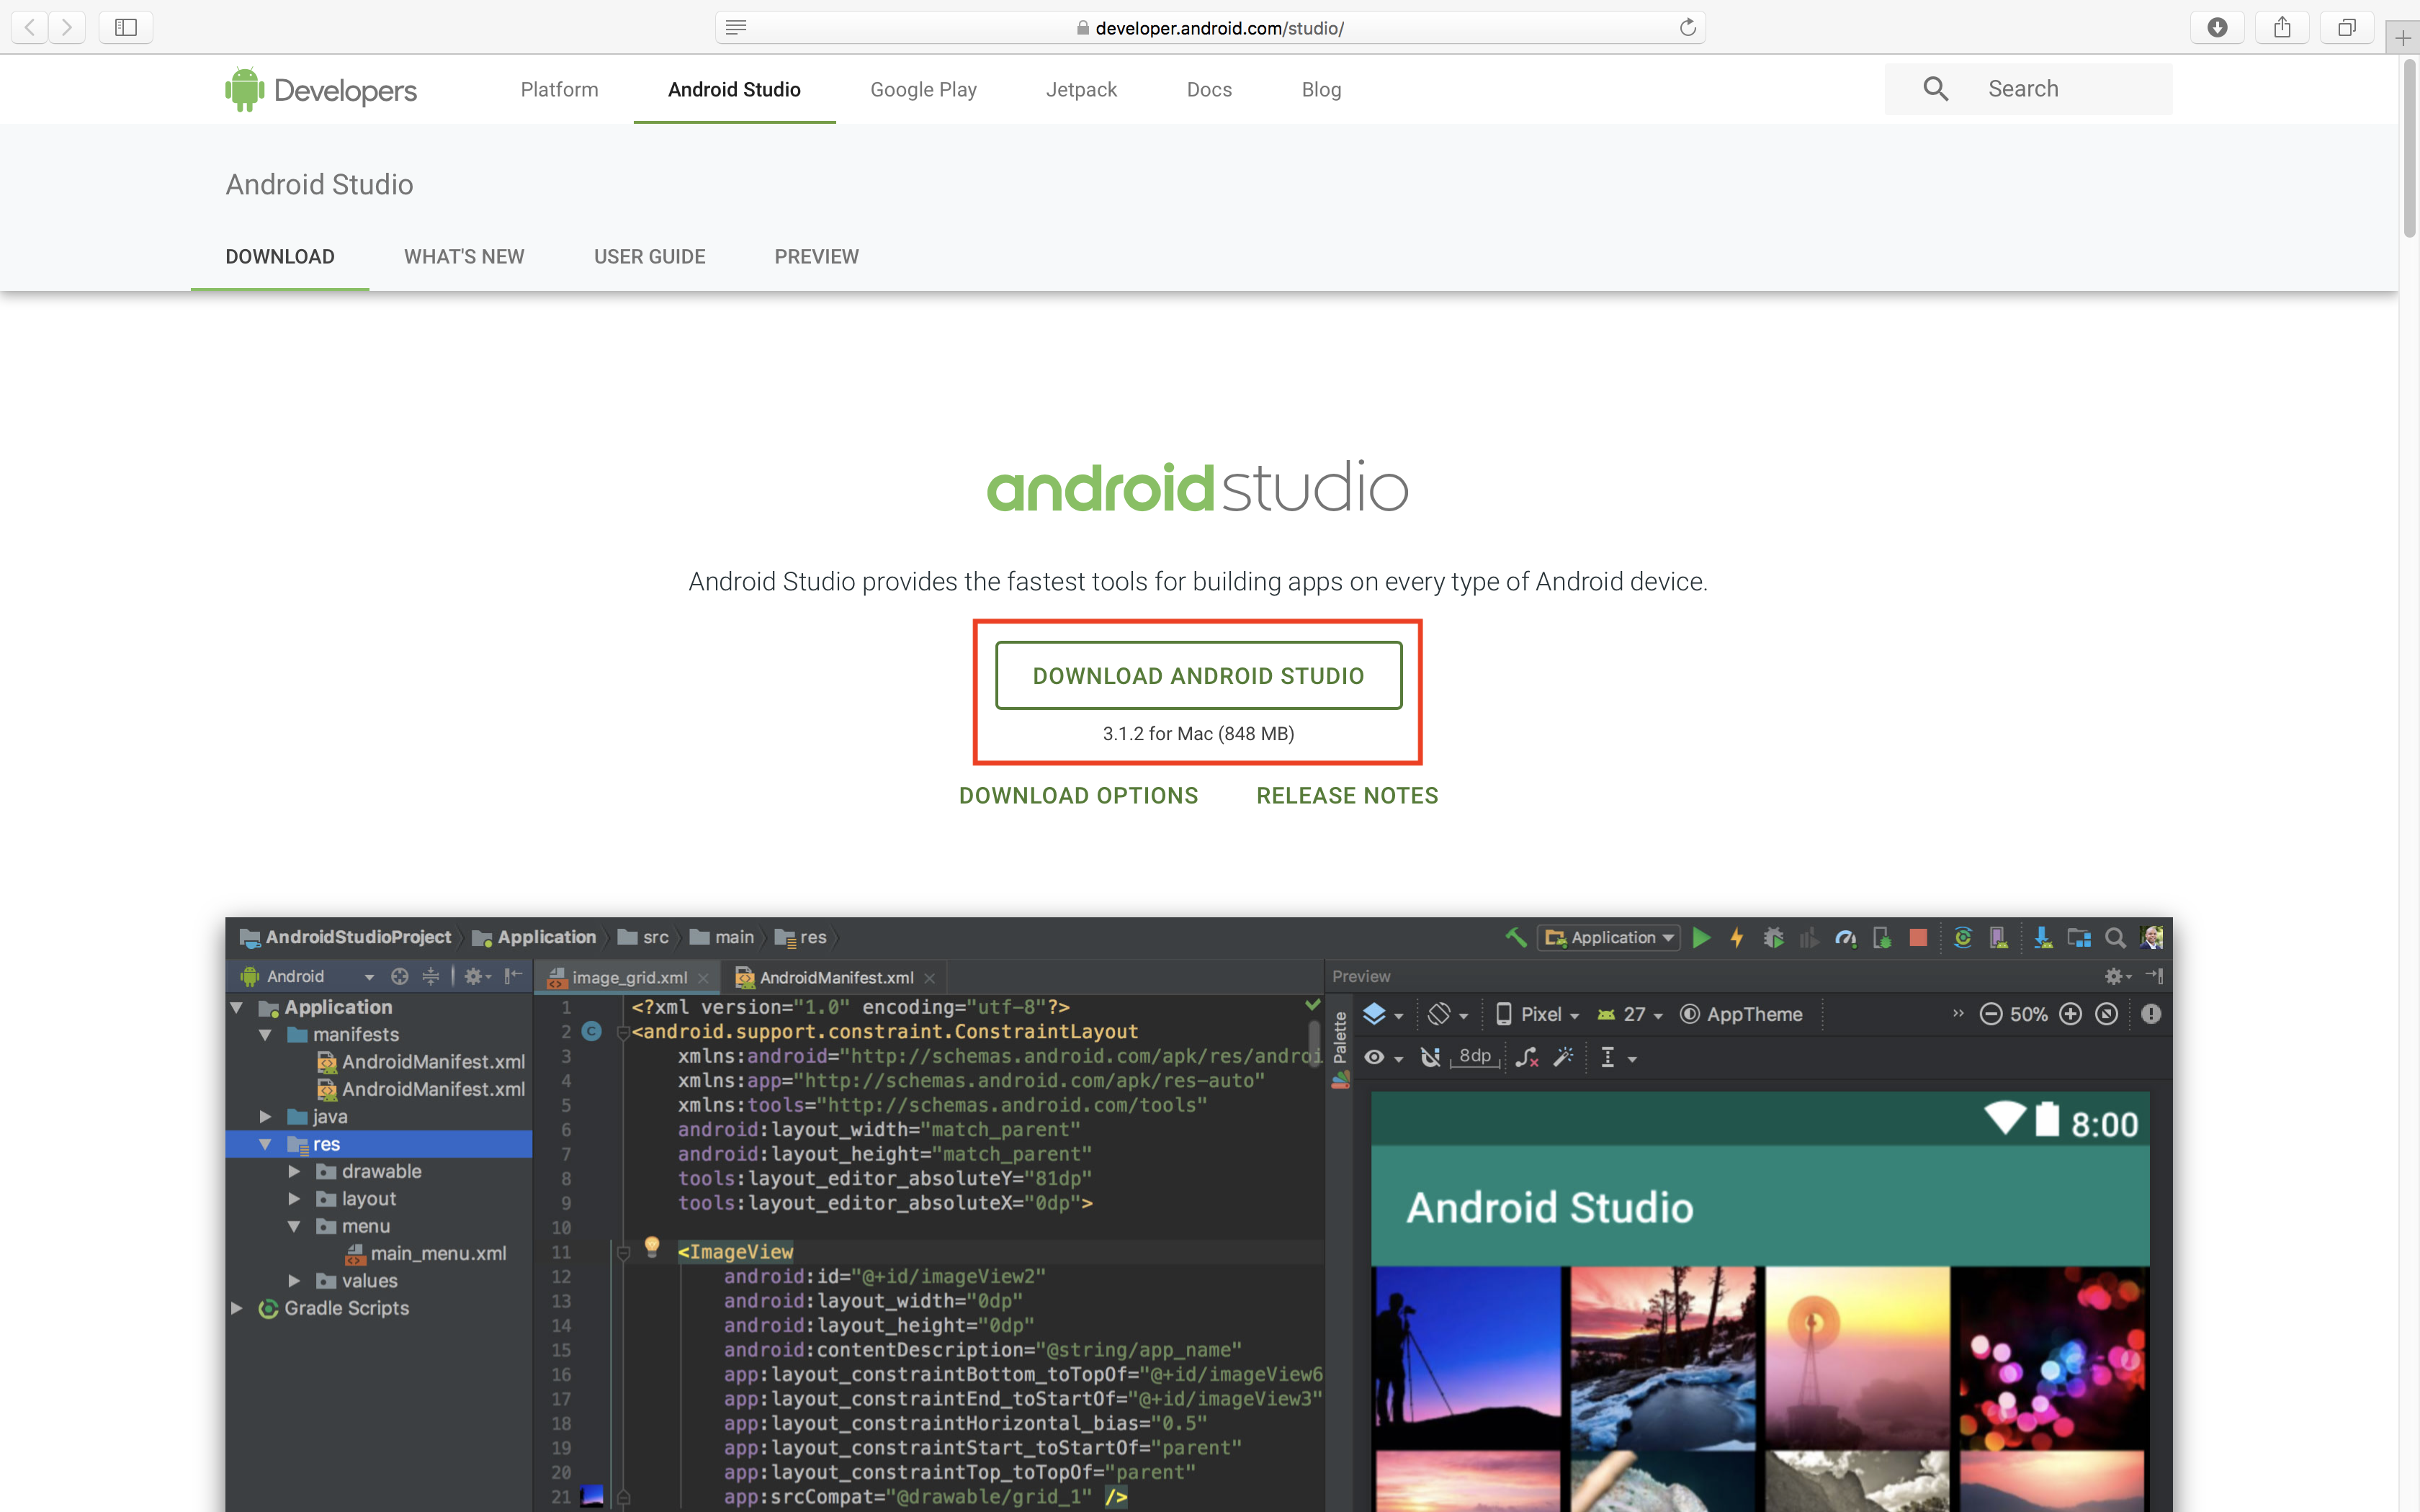Click the Debug bug icon
The height and width of the screenshot is (1512, 2420).
pyautogui.click(x=1773, y=937)
